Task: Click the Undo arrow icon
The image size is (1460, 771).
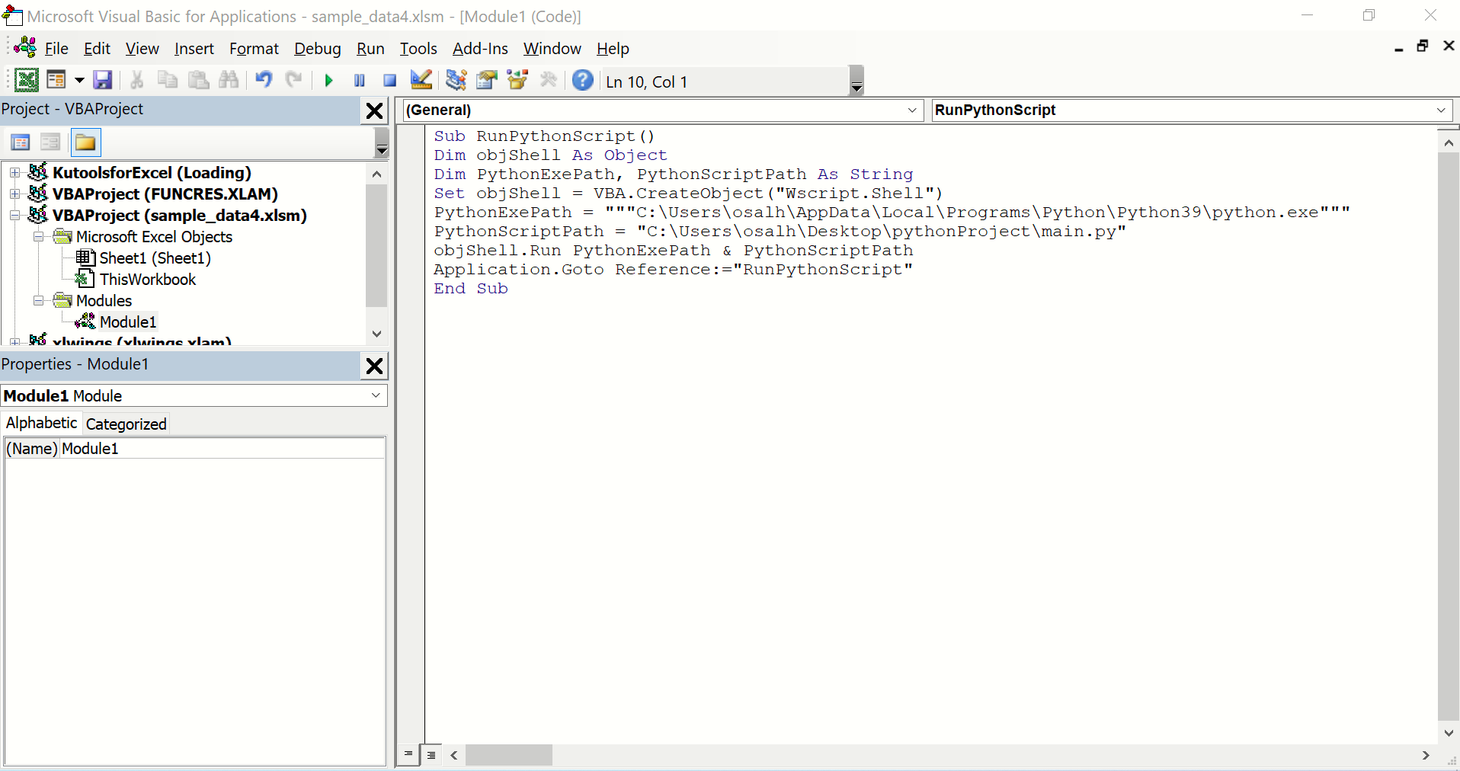Action: coord(264,80)
